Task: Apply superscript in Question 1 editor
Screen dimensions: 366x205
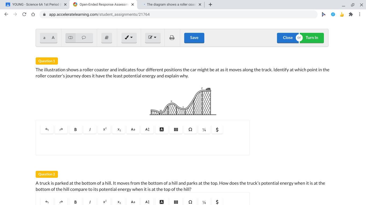Action: 105,129
